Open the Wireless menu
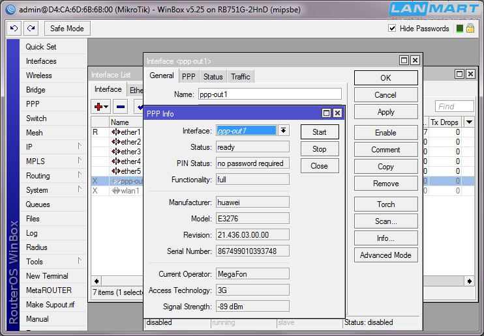Image resolution: width=484 pixels, height=336 pixels. tap(39, 76)
